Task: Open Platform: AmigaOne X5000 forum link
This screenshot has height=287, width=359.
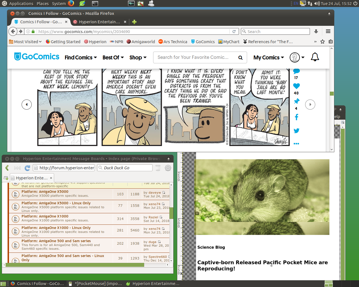Action: [45, 192]
